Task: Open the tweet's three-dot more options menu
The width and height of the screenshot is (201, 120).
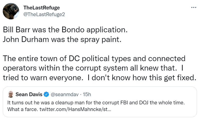Action: tap(194, 7)
